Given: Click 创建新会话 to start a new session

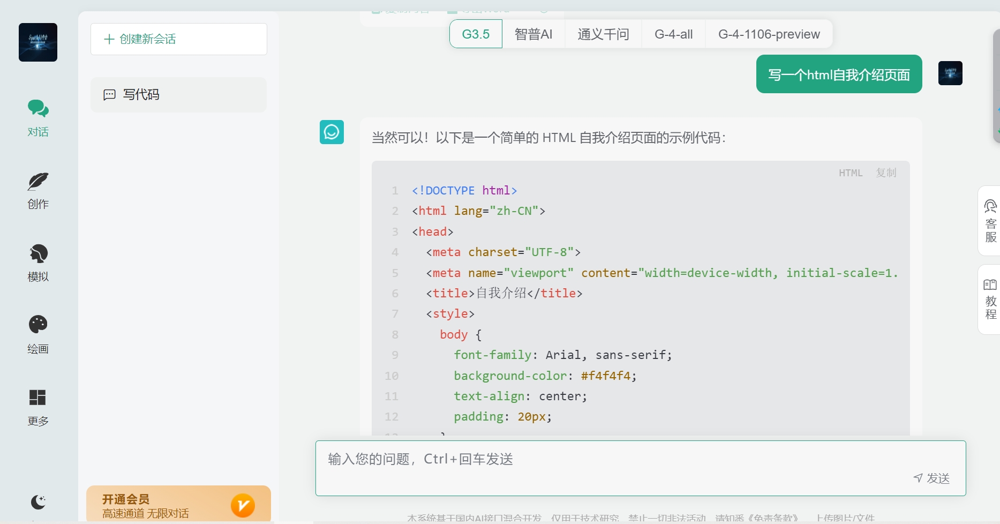Looking at the screenshot, I should coord(178,39).
